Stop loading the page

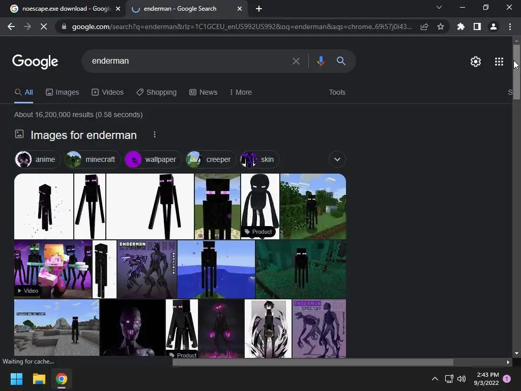pos(44,26)
